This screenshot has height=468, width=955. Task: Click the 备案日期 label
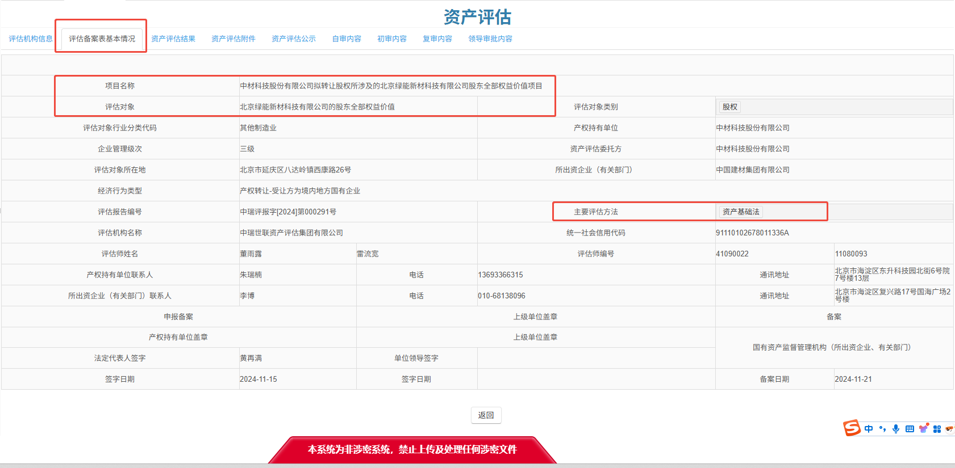(x=775, y=379)
